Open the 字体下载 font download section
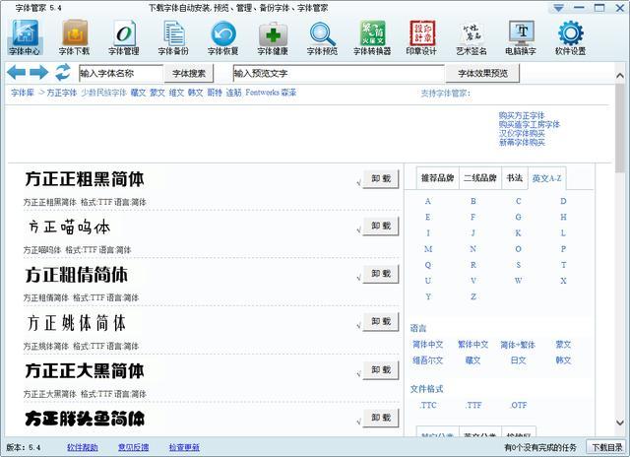Screen dimensions: 630x457 [x=74, y=36]
